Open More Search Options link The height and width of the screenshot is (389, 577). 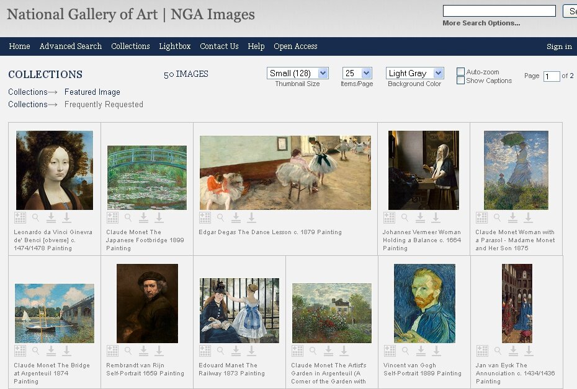pyautogui.click(x=481, y=23)
